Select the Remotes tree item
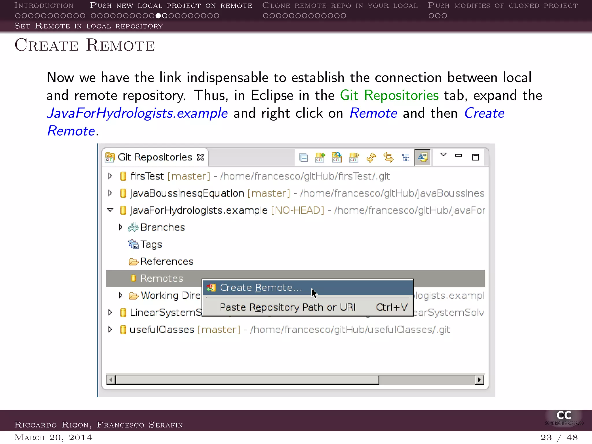 click(161, 278)
